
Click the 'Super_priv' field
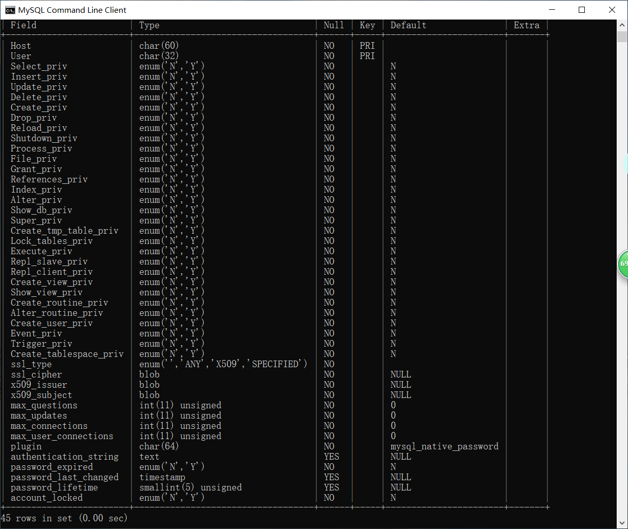click(x=36, y=220)
